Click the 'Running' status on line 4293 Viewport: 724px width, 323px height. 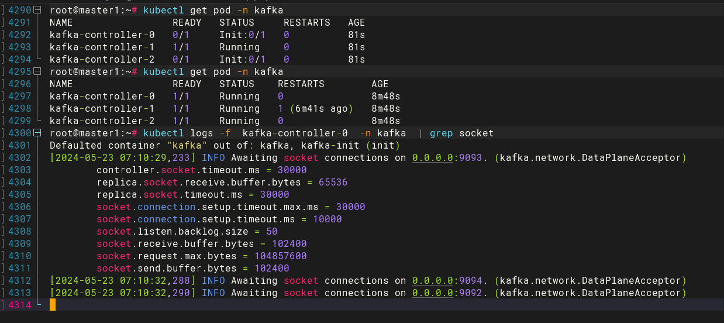click(x=240, y=47)
